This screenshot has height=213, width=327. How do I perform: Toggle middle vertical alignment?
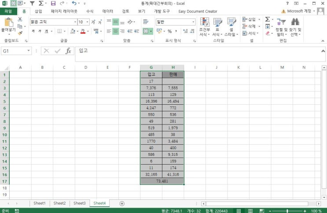116,22
